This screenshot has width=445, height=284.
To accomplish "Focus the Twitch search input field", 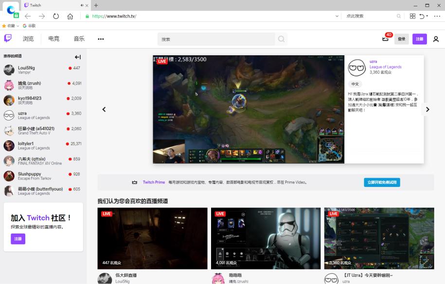I will coord(216,39).
